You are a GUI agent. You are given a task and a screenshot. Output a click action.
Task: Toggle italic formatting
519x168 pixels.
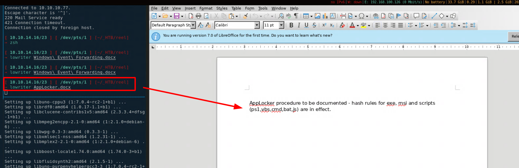(x=299, y=25)
